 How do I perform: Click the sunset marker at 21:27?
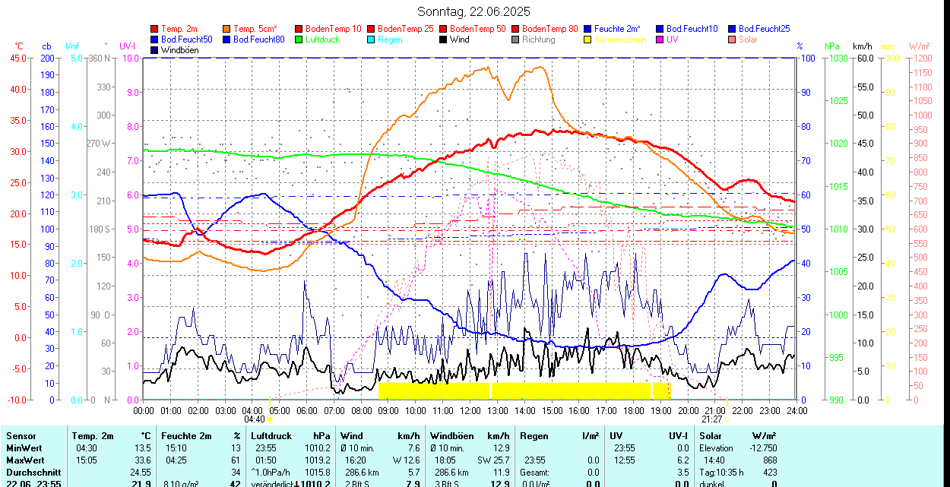pos(727,419)
